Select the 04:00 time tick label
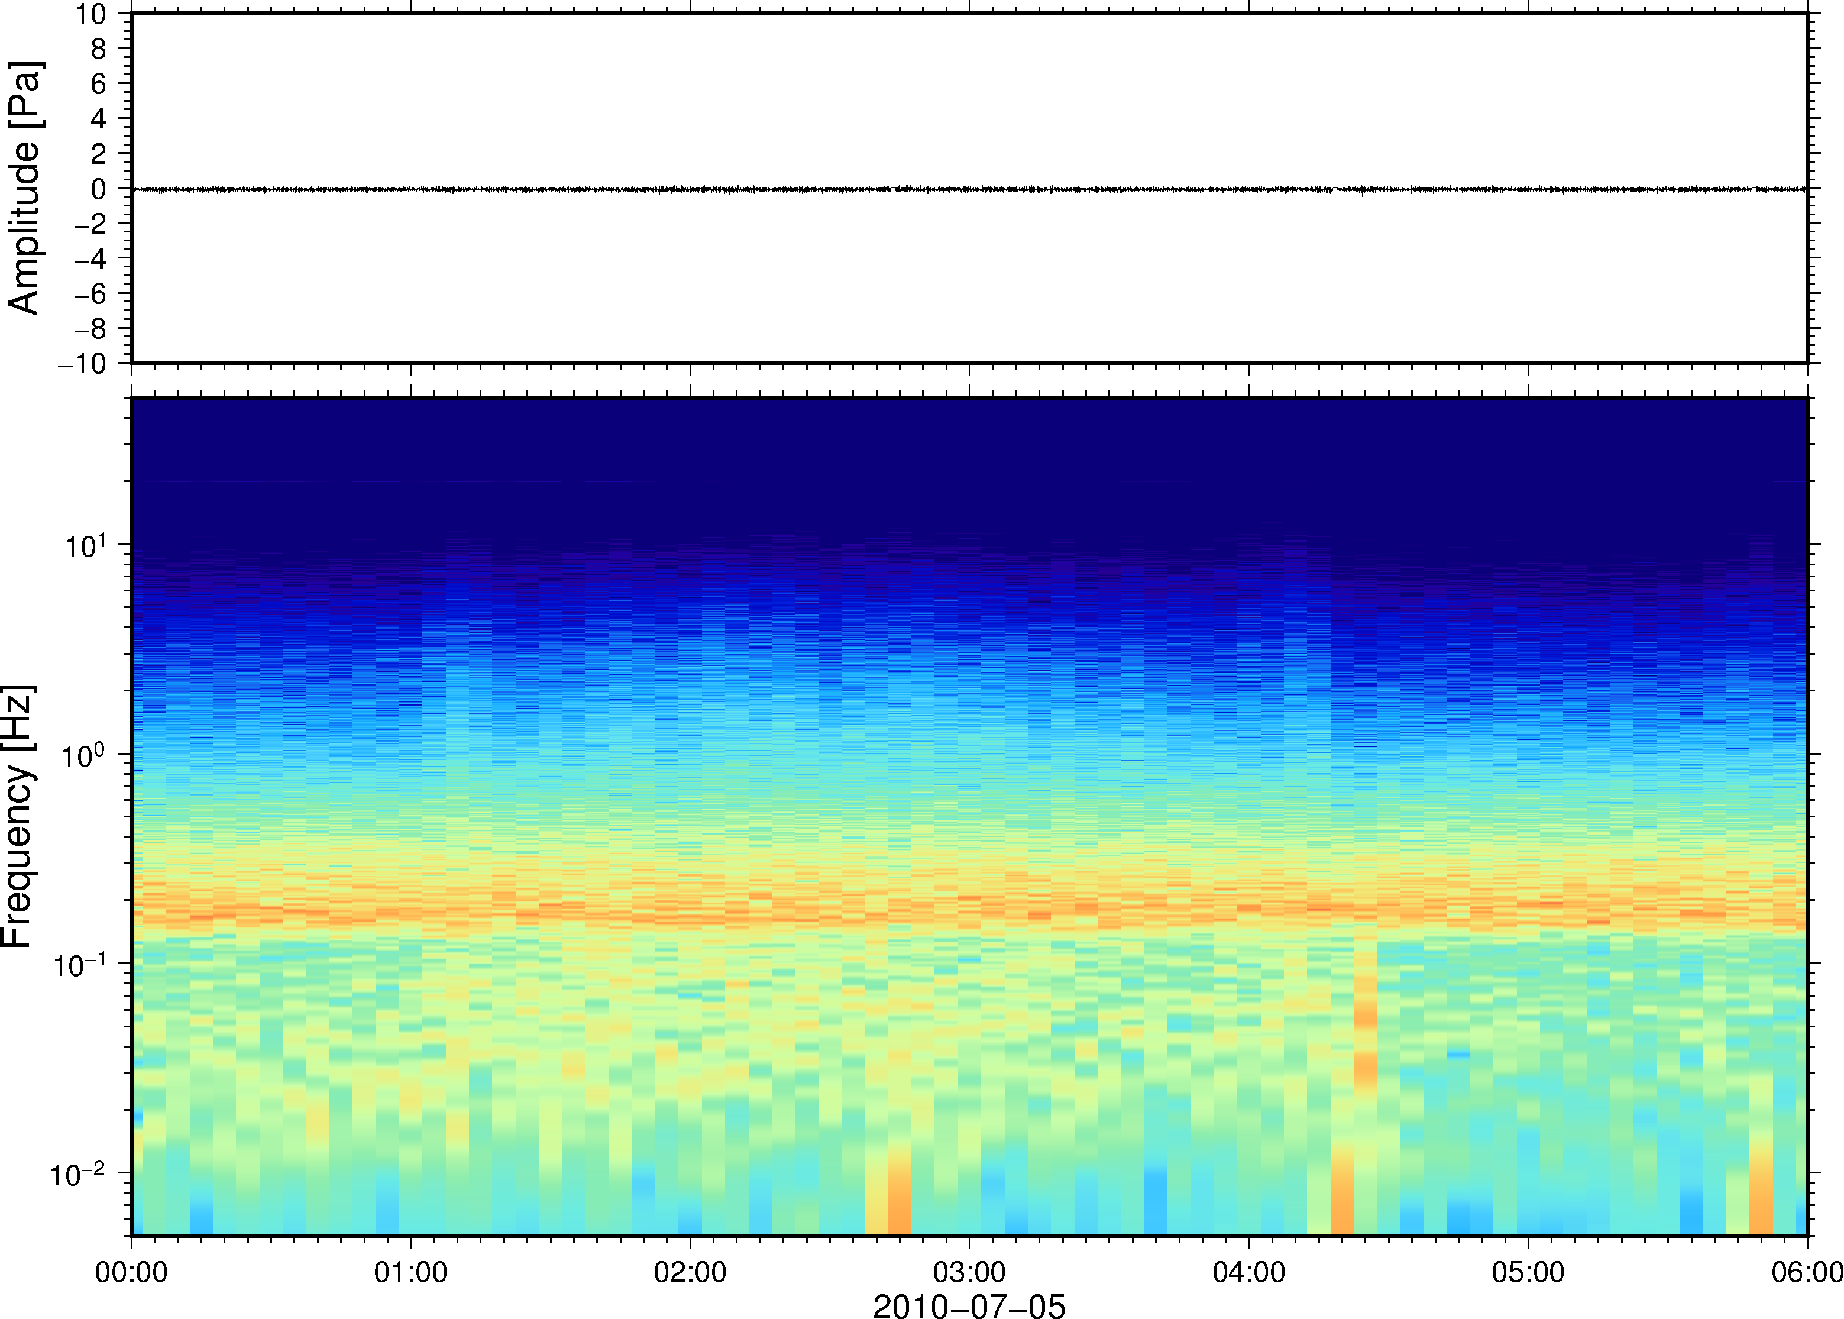The width and height of the screenshot is (1844, 1319). coord(1249,1272)
